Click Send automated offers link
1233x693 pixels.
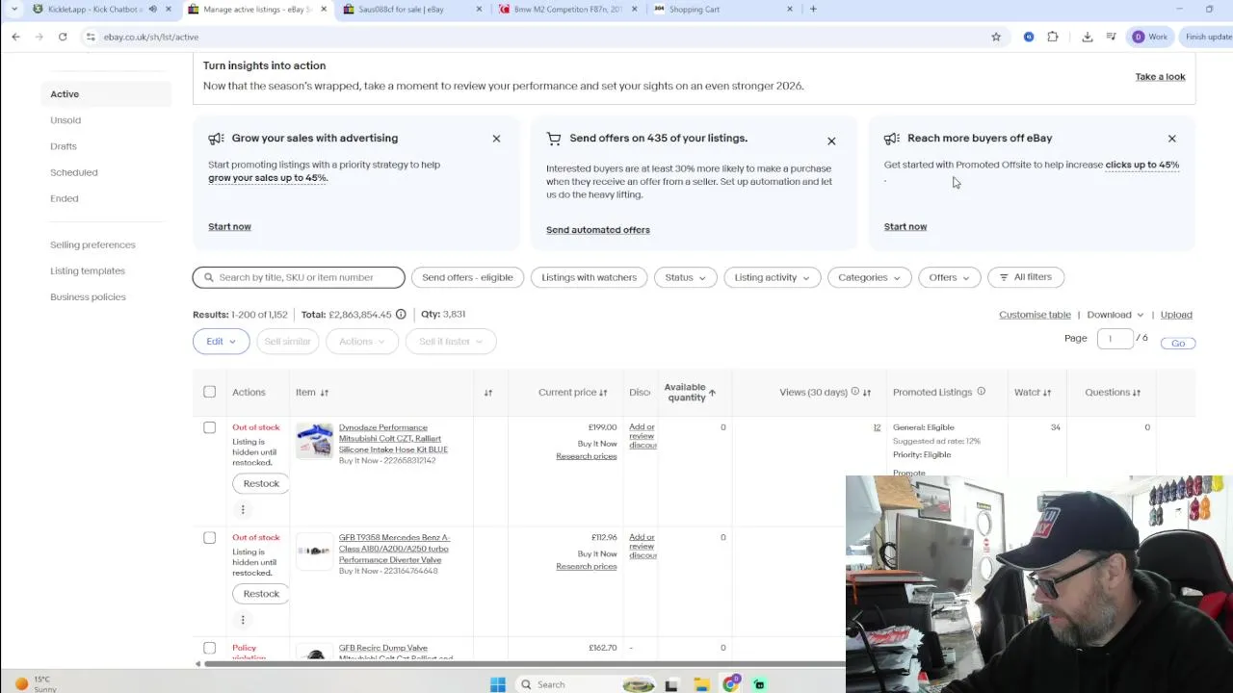[x=598, y=230]
